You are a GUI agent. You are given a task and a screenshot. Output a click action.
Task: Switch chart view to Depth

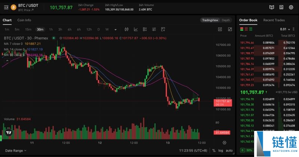pos(226,20)
